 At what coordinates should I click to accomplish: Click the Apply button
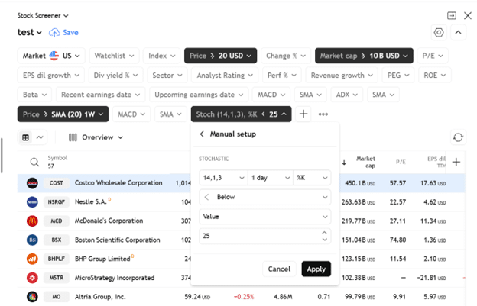[316, 269]
